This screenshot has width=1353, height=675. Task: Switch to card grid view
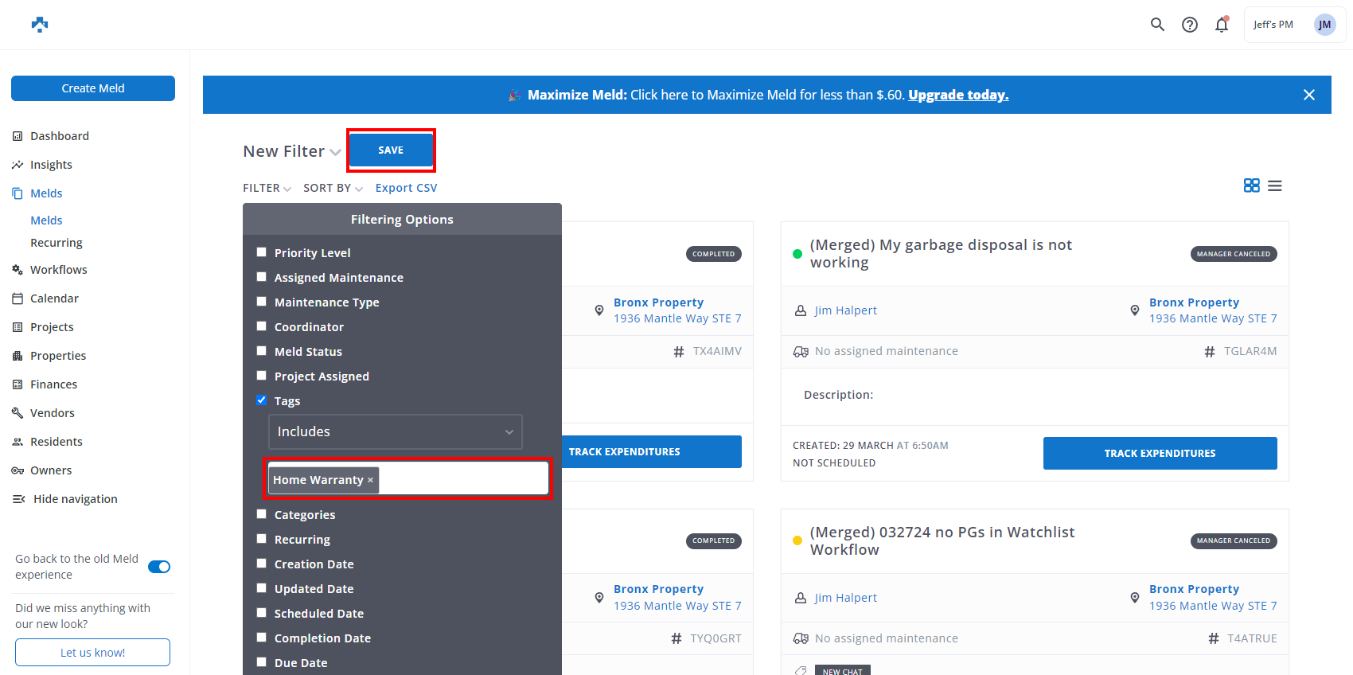(x=1251, y=185)
